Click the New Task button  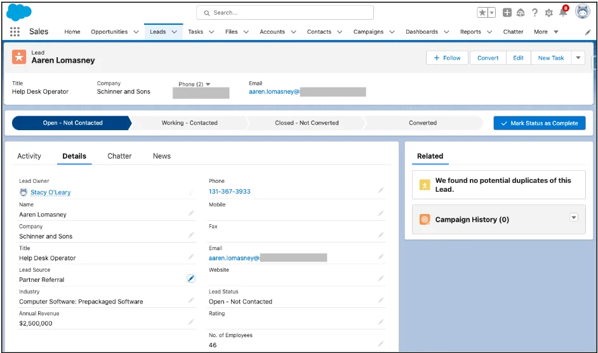point(551,58)
